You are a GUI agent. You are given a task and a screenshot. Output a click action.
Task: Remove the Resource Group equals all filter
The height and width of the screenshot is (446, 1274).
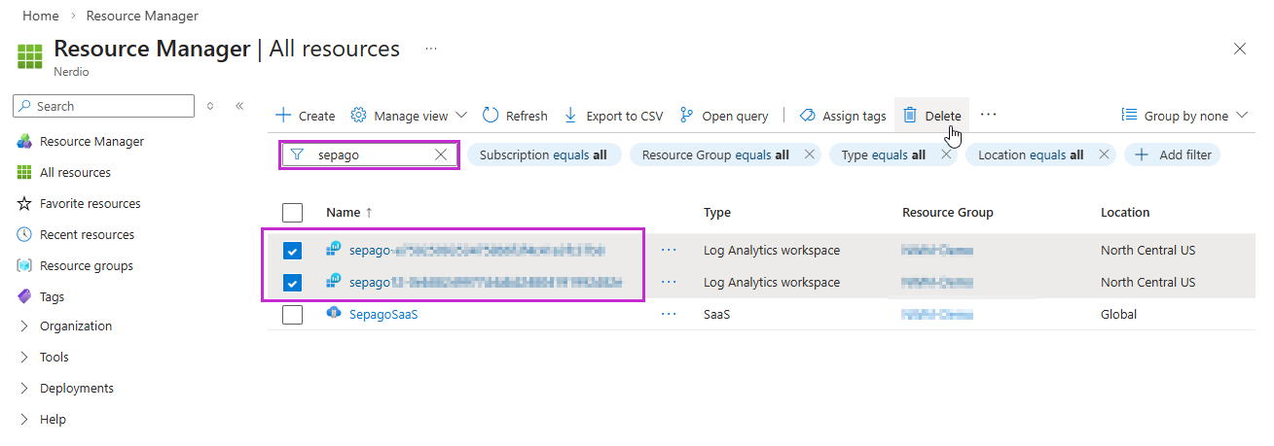point(809,154)
